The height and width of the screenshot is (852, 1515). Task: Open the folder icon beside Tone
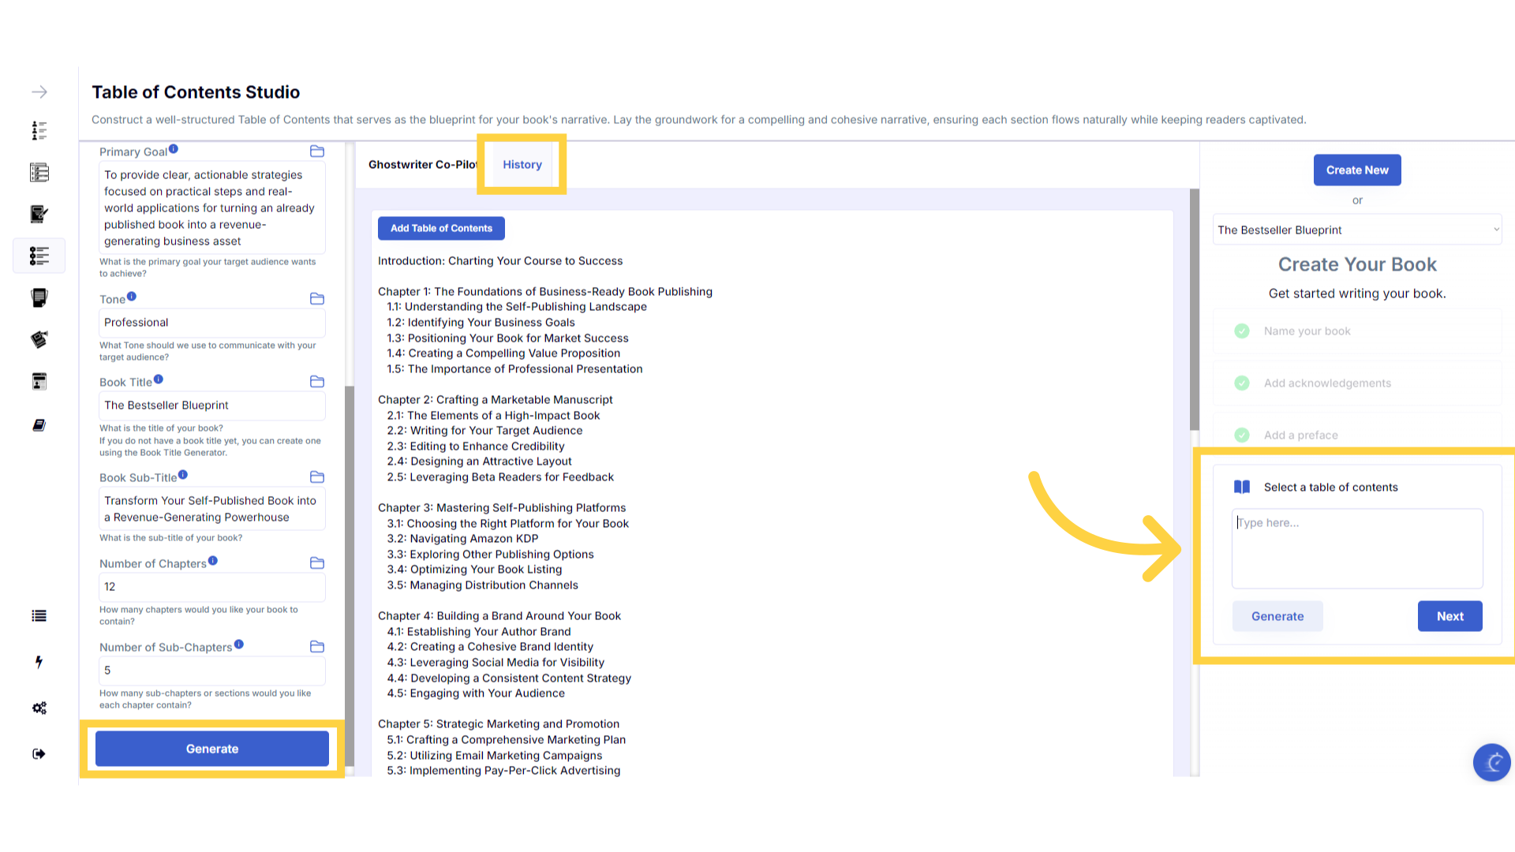click(x=317, y=299)
